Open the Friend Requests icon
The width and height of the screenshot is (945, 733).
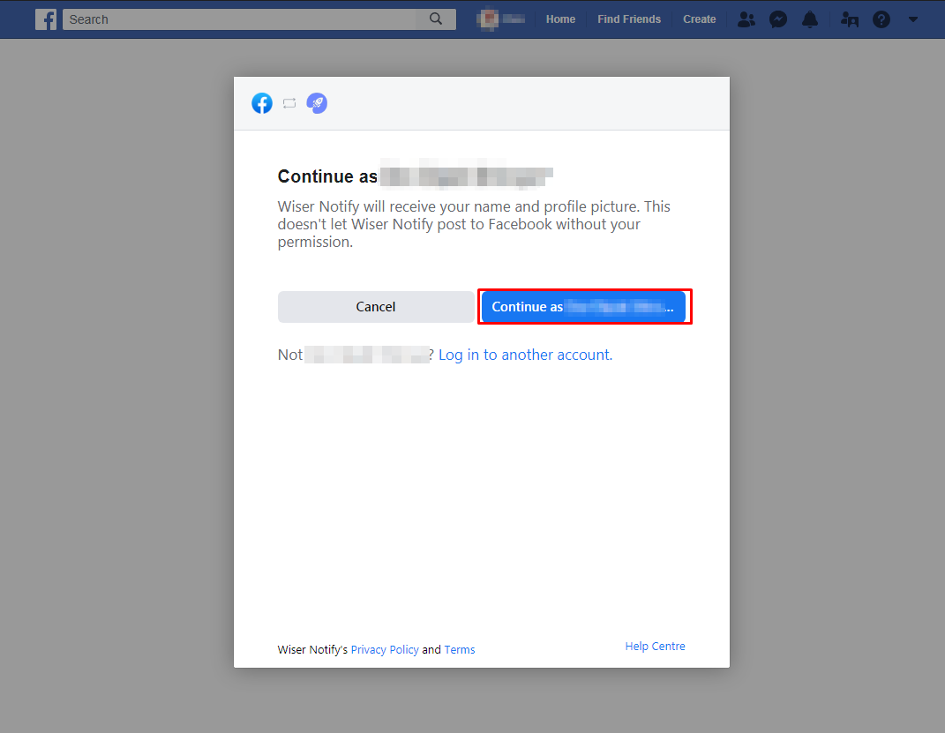tap(746, 19)
